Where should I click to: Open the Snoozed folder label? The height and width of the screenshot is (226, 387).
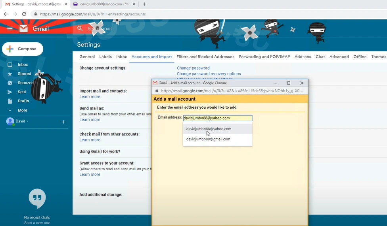pyautogui.click(x=26, y=83)
